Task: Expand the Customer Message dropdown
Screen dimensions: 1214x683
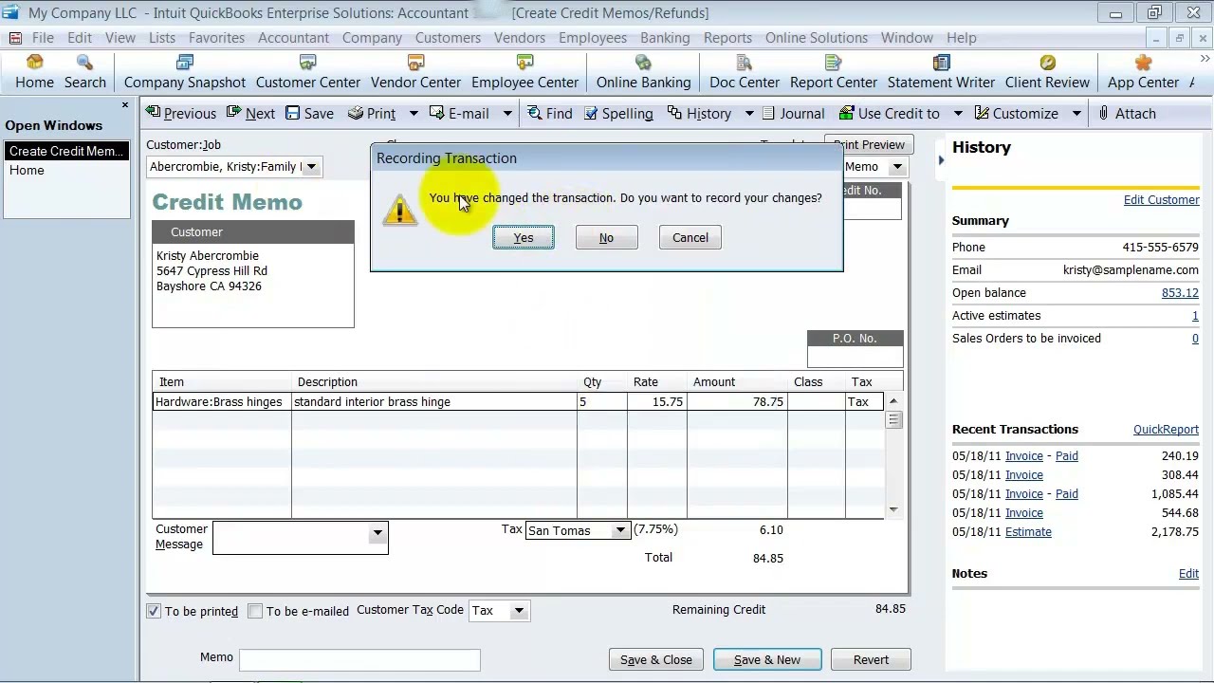Action: point(377,534)
